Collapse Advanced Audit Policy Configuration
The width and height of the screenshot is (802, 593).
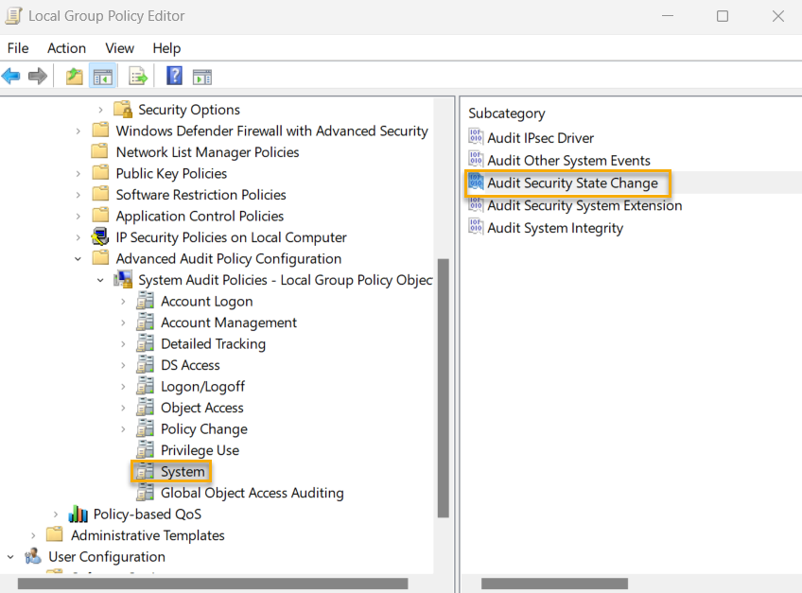coord(78,258)
